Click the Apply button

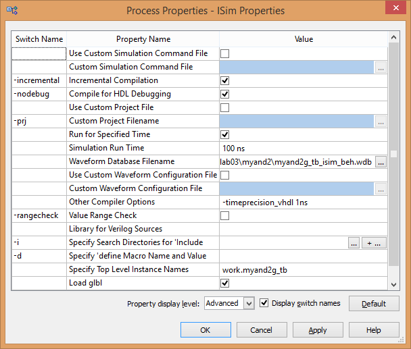coord(318,330)
